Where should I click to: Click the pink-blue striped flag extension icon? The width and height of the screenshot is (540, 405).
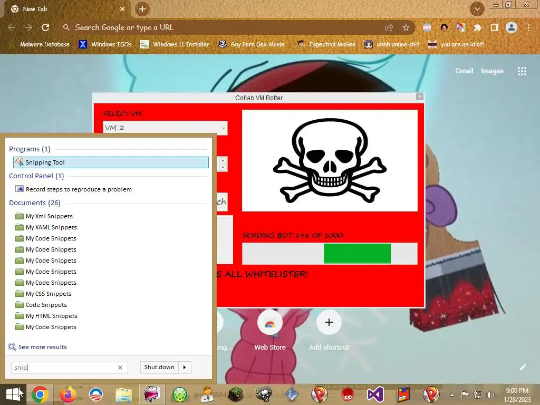(427, 27)
